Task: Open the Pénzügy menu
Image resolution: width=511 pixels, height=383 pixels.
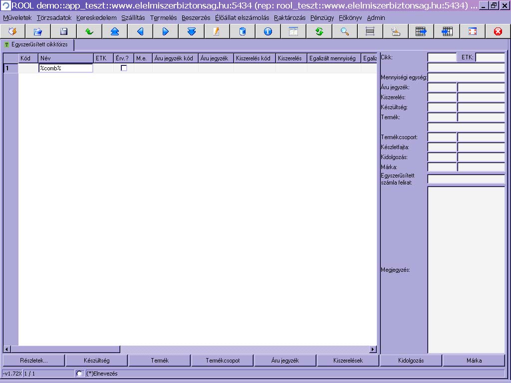Action: (x=322, y=17)
